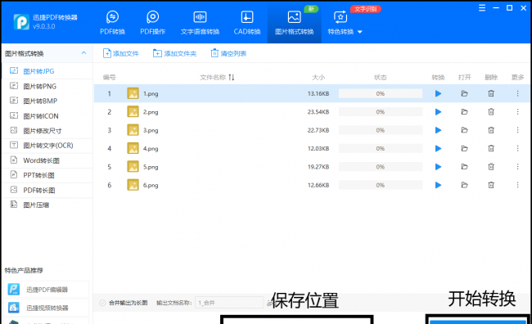
Task: Click the 0% progress bar of 2.png
Action: (381, 112)
